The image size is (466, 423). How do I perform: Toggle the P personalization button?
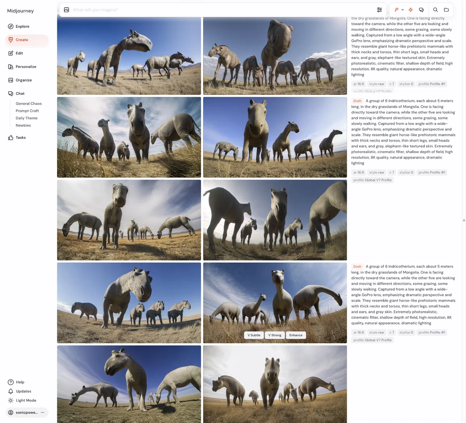point(396,10)
